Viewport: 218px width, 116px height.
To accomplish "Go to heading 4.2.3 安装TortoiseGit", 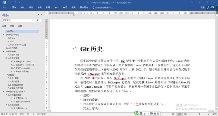I will pyautogui.click(x=20, y=68).
